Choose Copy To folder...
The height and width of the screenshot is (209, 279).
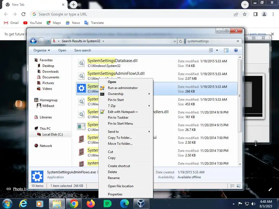(126, 138)
